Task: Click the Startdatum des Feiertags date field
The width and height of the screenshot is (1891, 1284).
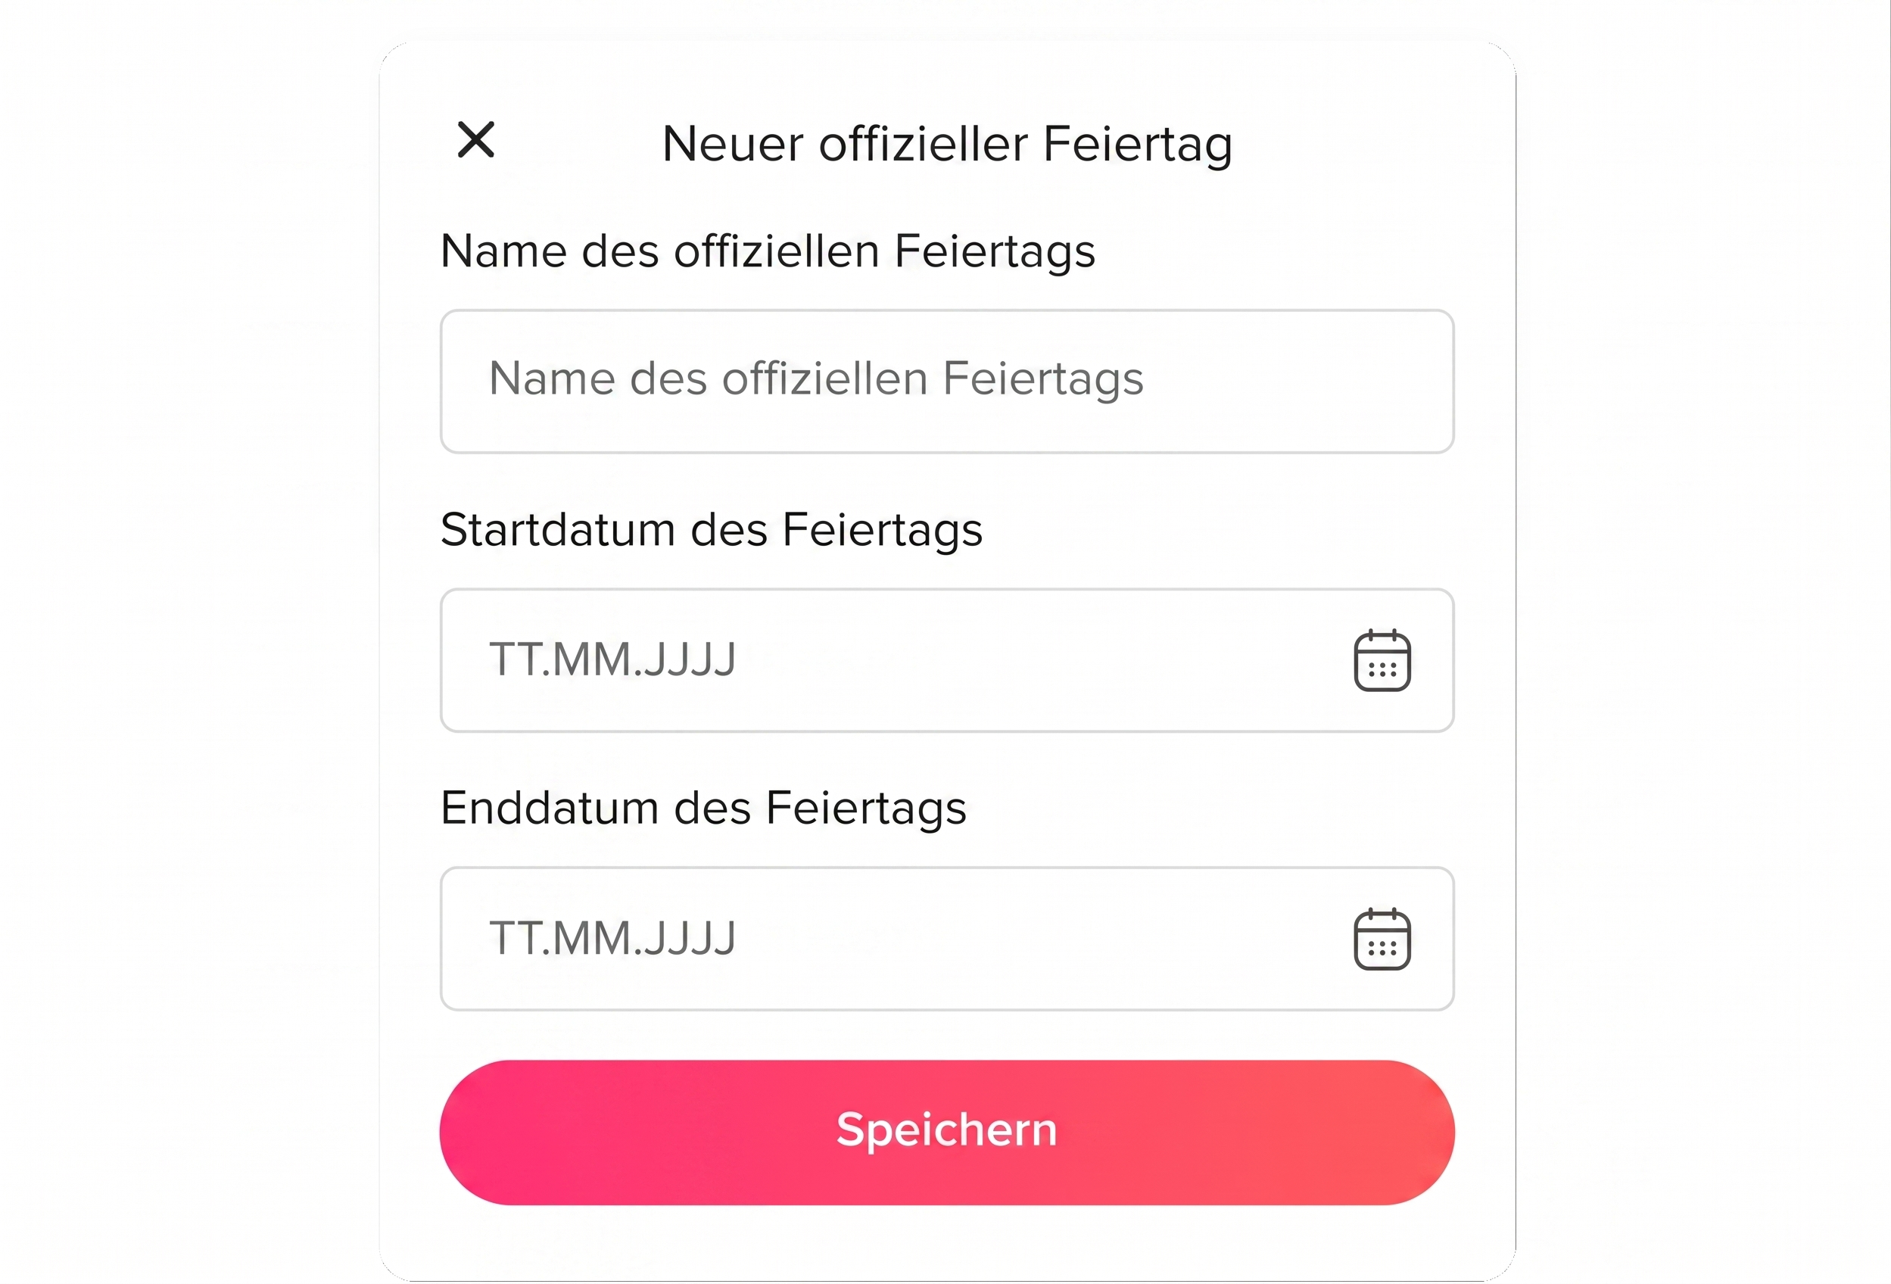Action: (x=895, y=660)
